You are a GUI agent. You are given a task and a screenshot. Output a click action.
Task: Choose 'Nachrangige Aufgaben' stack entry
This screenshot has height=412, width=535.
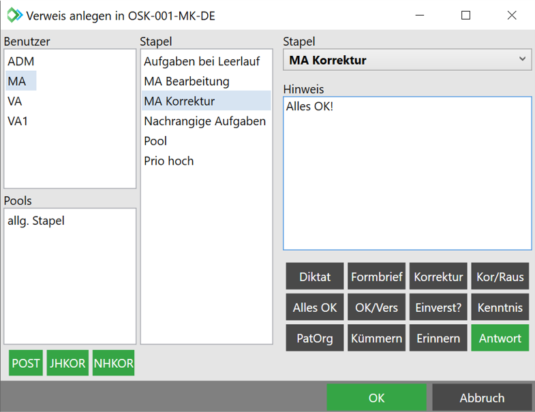204,121
